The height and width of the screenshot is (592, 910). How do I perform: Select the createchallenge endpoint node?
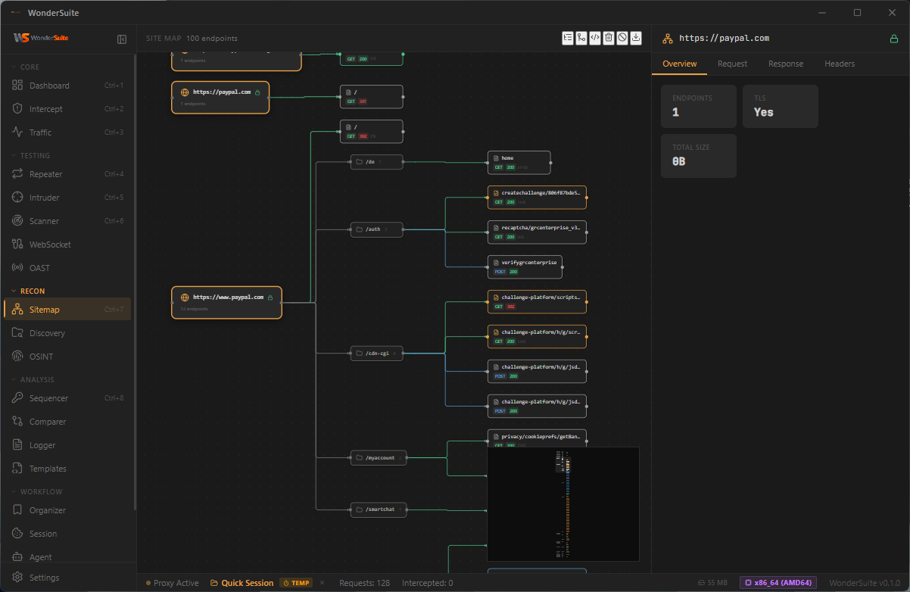pos(538,197)
